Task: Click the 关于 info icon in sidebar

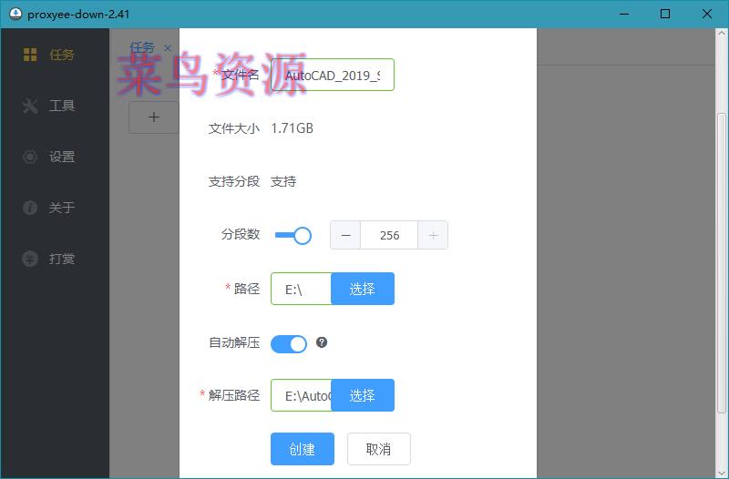Action: pyautogui.click(x=30, y=208)
